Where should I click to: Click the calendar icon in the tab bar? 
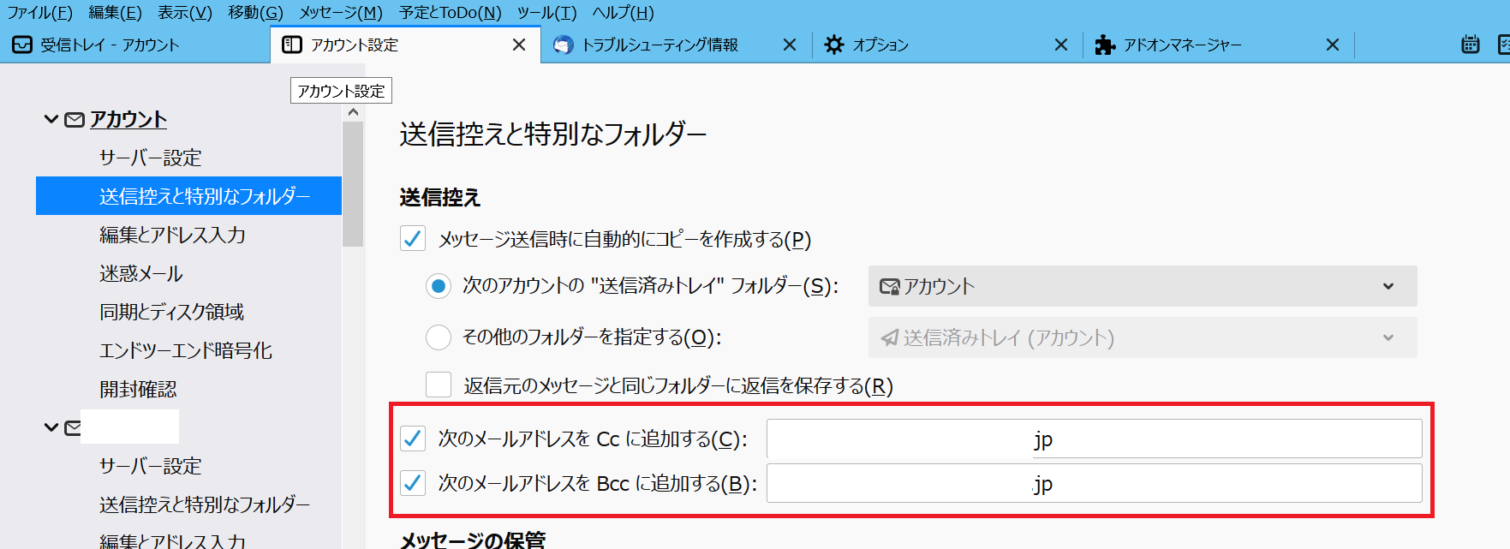coord(1470,45)
